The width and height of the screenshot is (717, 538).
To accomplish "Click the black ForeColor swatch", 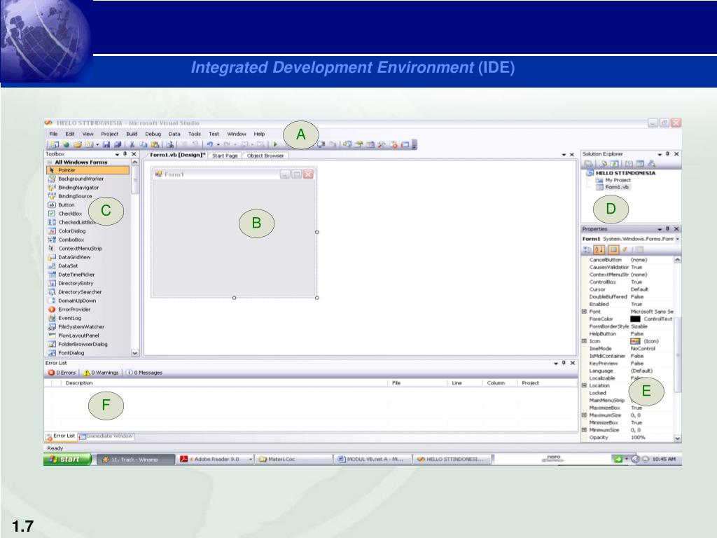I will click(x=635, y=319).
